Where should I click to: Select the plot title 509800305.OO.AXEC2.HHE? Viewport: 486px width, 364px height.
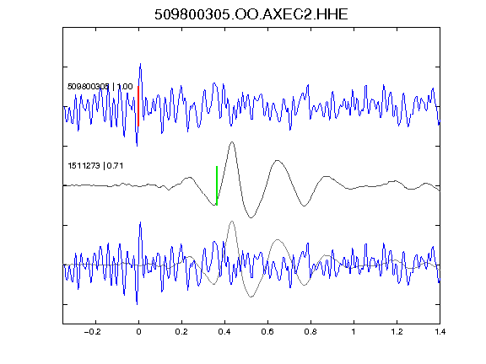[251, 14]
